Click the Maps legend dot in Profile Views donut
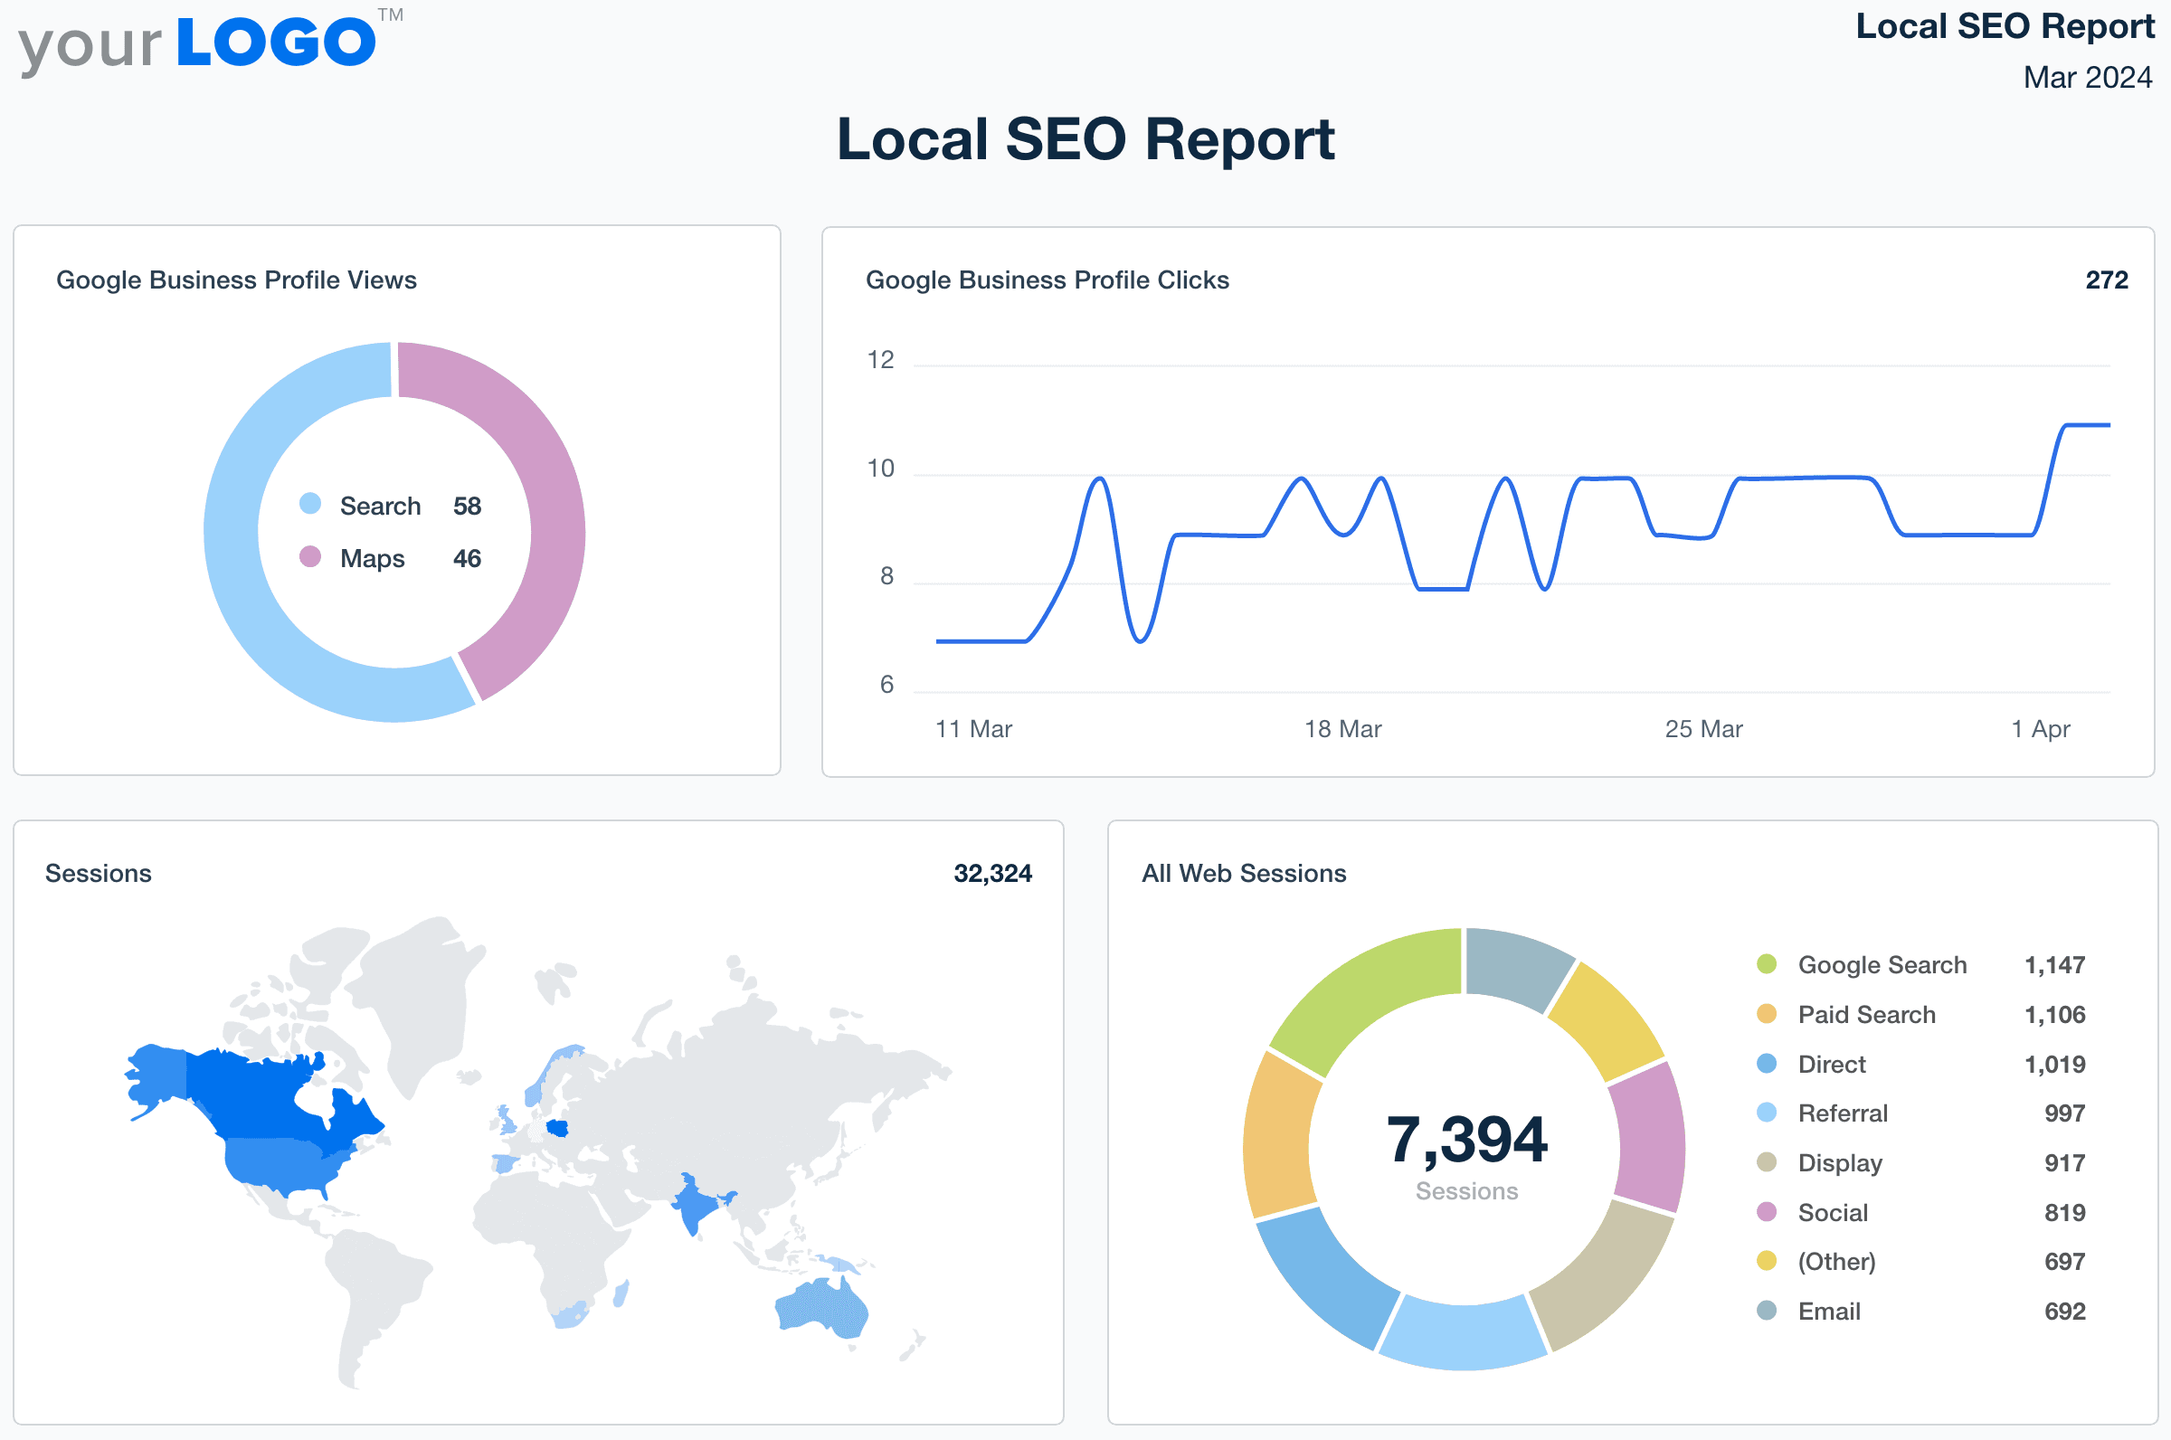 (x=311, y=557)
